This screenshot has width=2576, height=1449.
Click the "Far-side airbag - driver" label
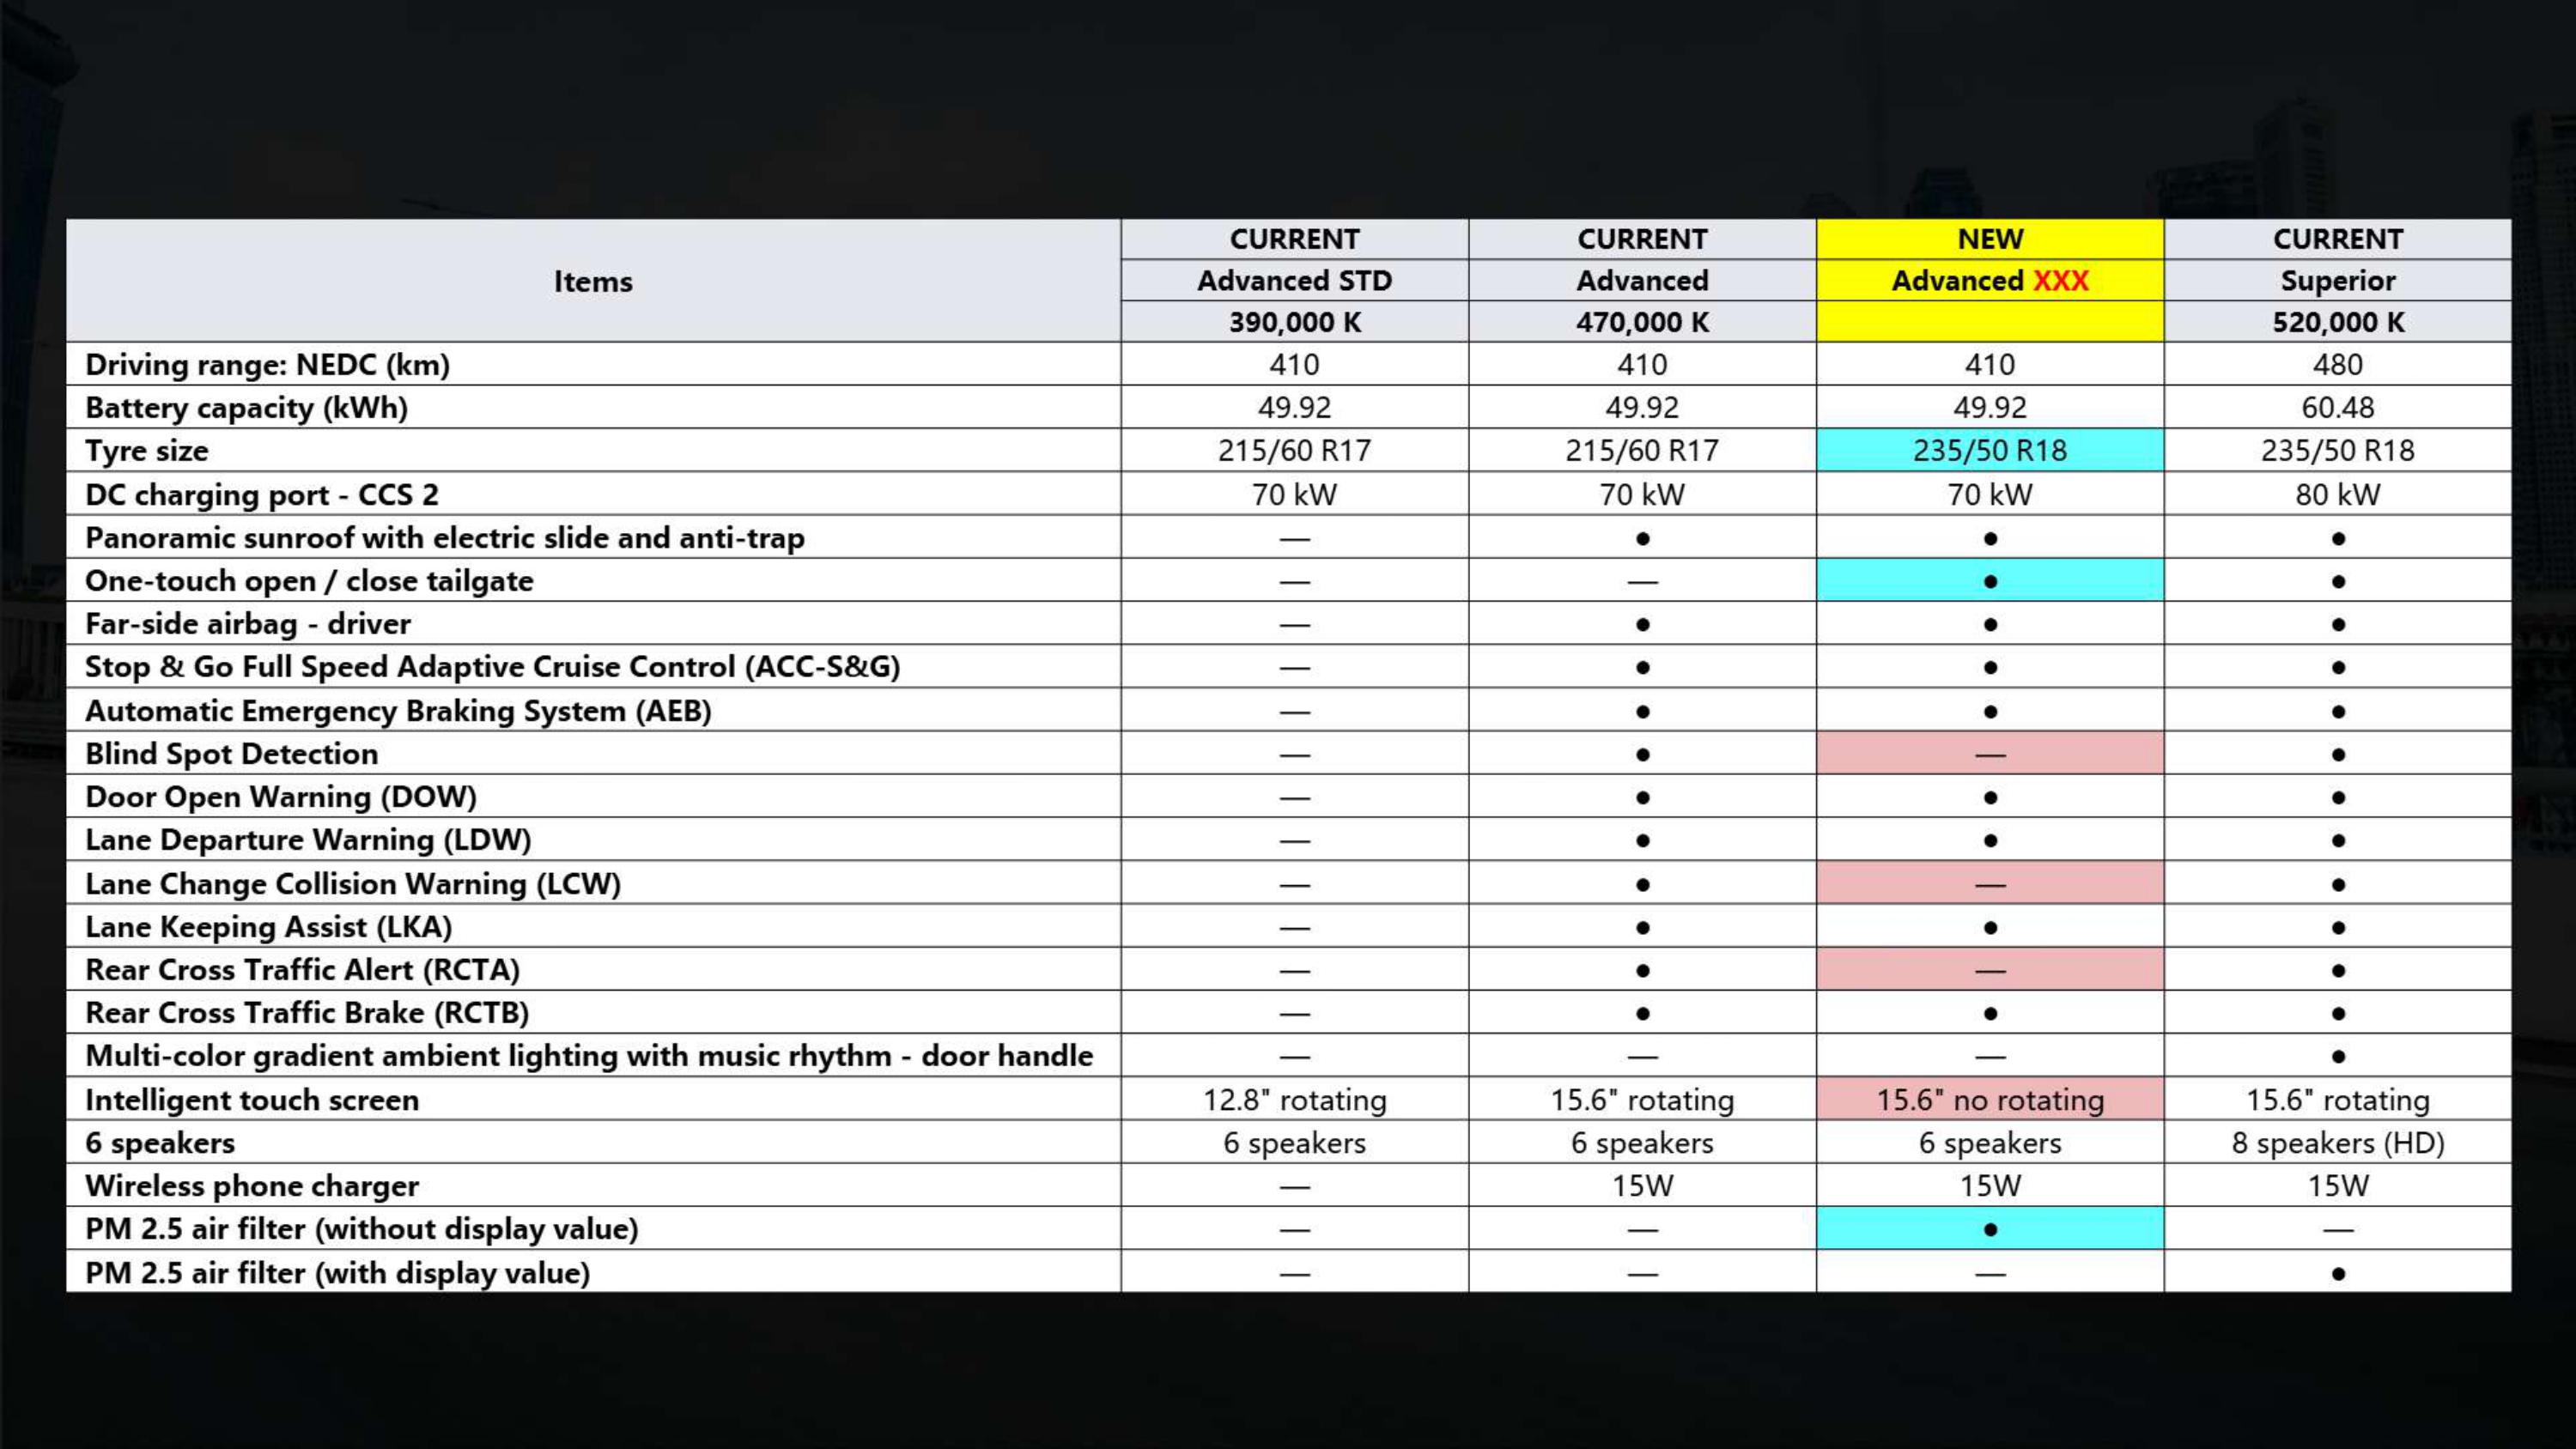[248, 624]
